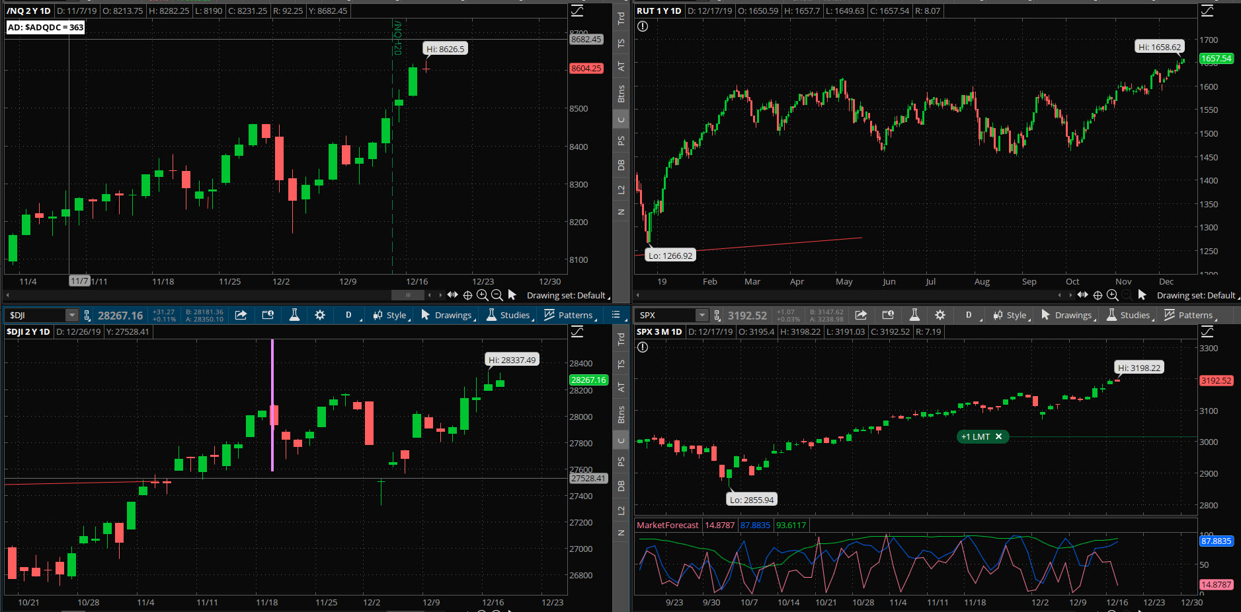
Task: Click the /NQ chart price-axis icon
Action: pyautogui.click(x=577, y=11)
